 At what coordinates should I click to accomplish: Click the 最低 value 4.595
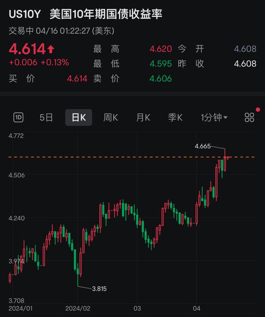point(161,64)
